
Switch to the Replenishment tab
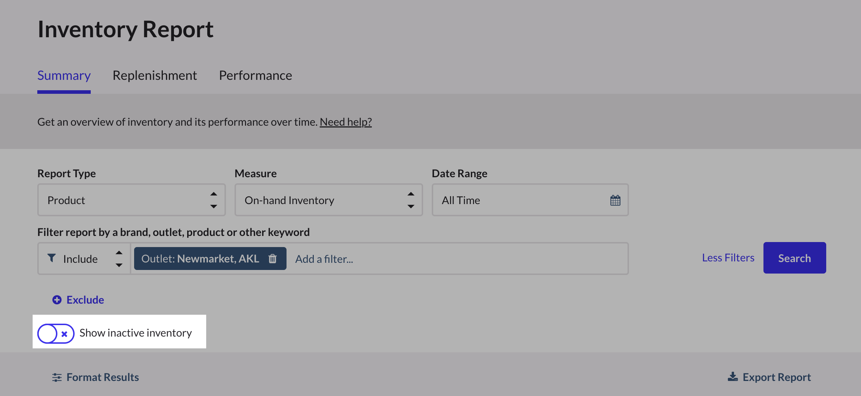pyautogui.click(x=155, y=75)
